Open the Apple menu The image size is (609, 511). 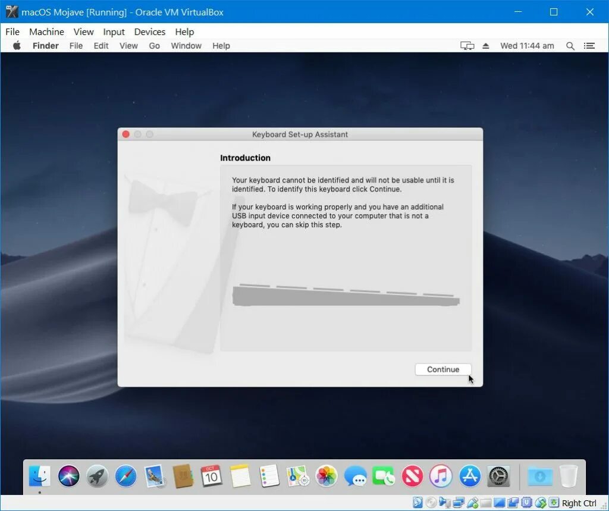(x=17, y=45)
